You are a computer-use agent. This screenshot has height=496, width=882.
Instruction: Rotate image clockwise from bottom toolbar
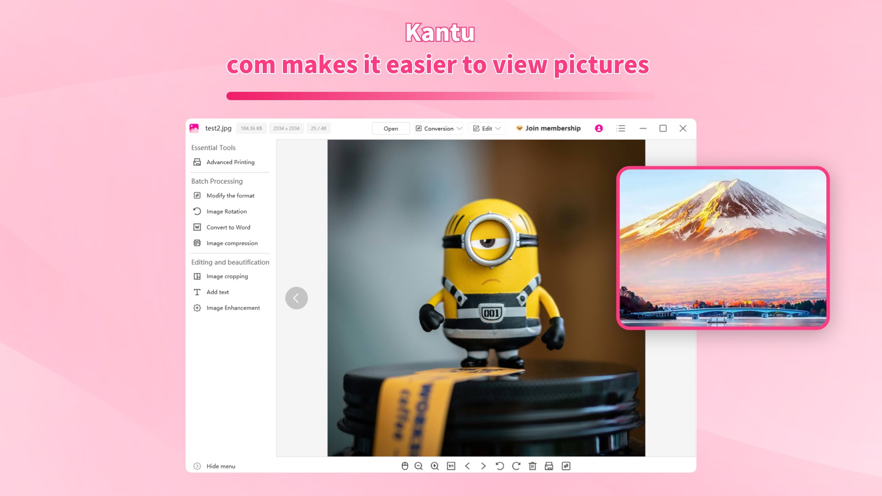516,466
